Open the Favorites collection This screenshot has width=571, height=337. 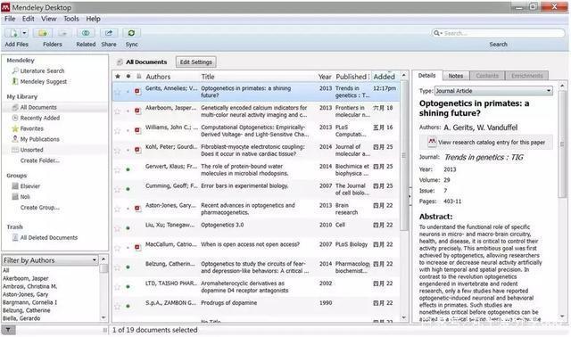[x=32, y=128]
